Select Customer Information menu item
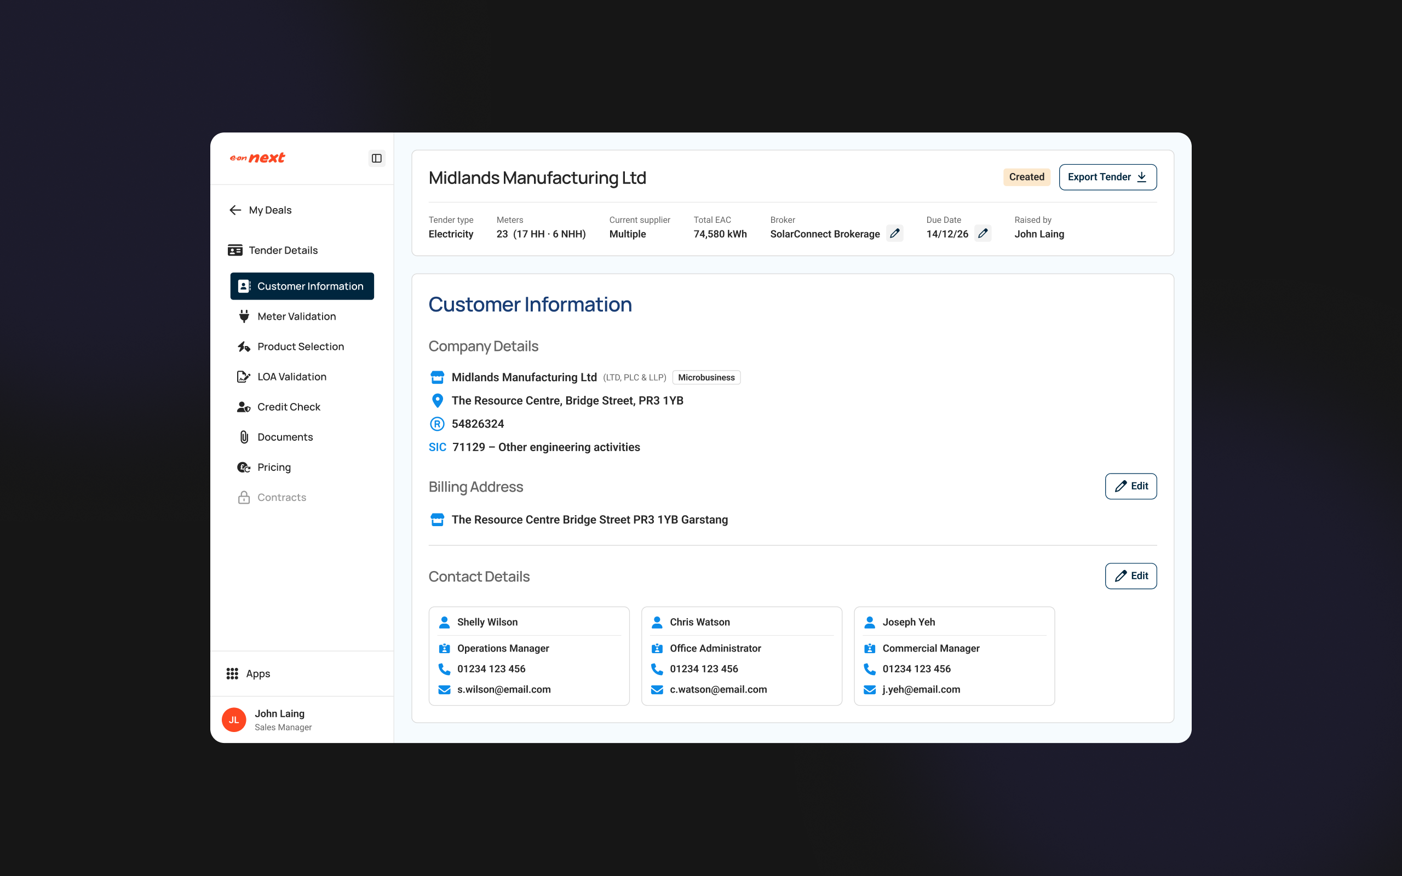 coord(302,286)
